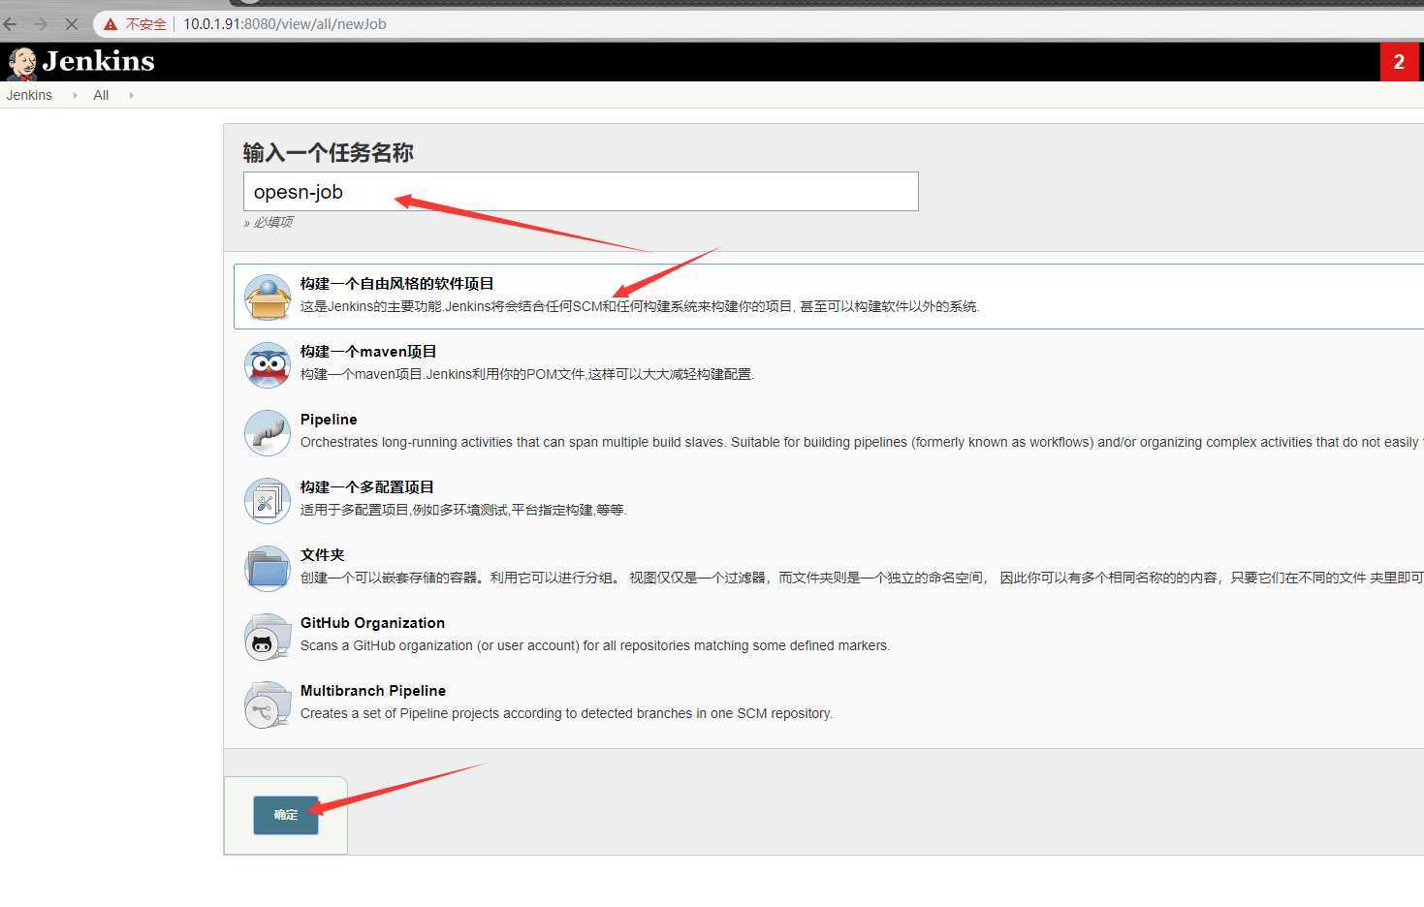1424x907 pixels.
Task: Select the Pipeline pipe icon
Action: pos(268,432)
